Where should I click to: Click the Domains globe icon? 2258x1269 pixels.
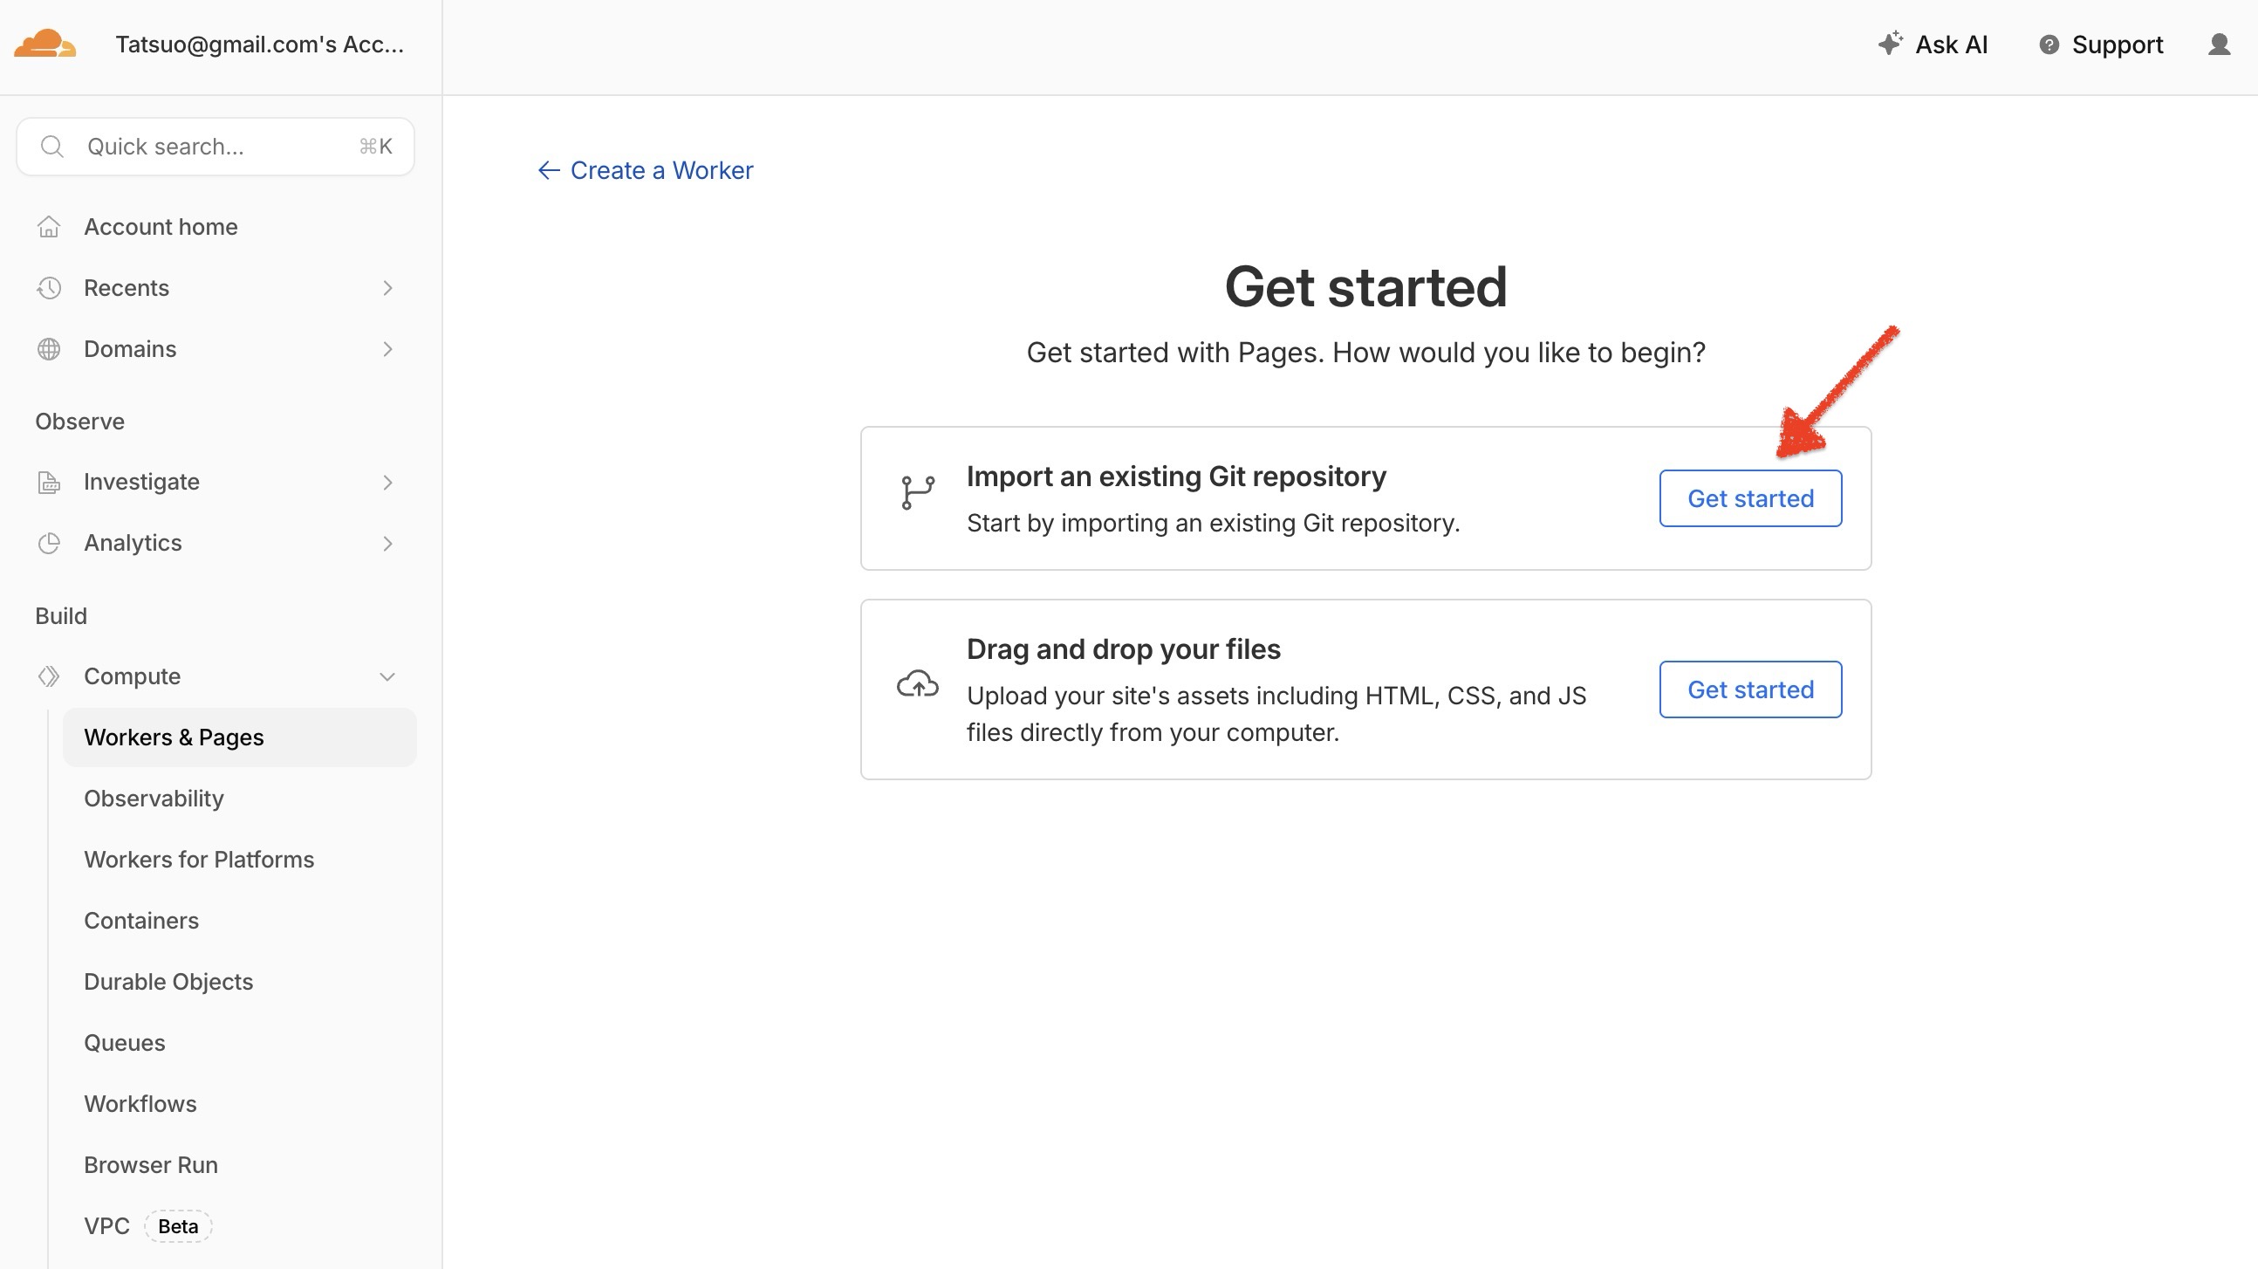(49, 349)
